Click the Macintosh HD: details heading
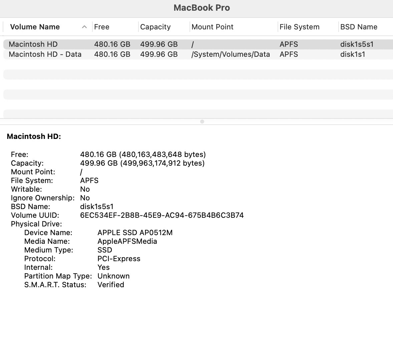 pos(34,137)
